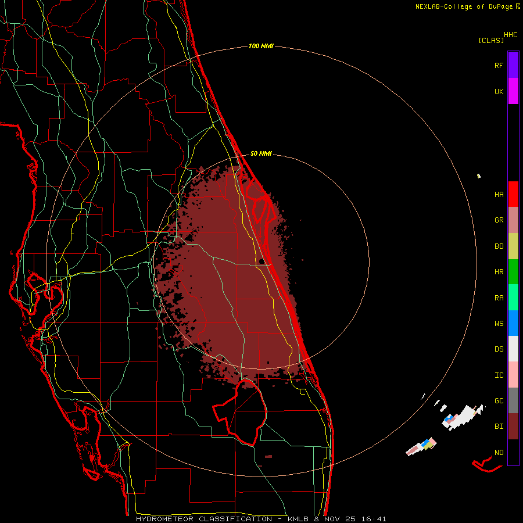
Task: Click the GR legend label
Action: 499,220
